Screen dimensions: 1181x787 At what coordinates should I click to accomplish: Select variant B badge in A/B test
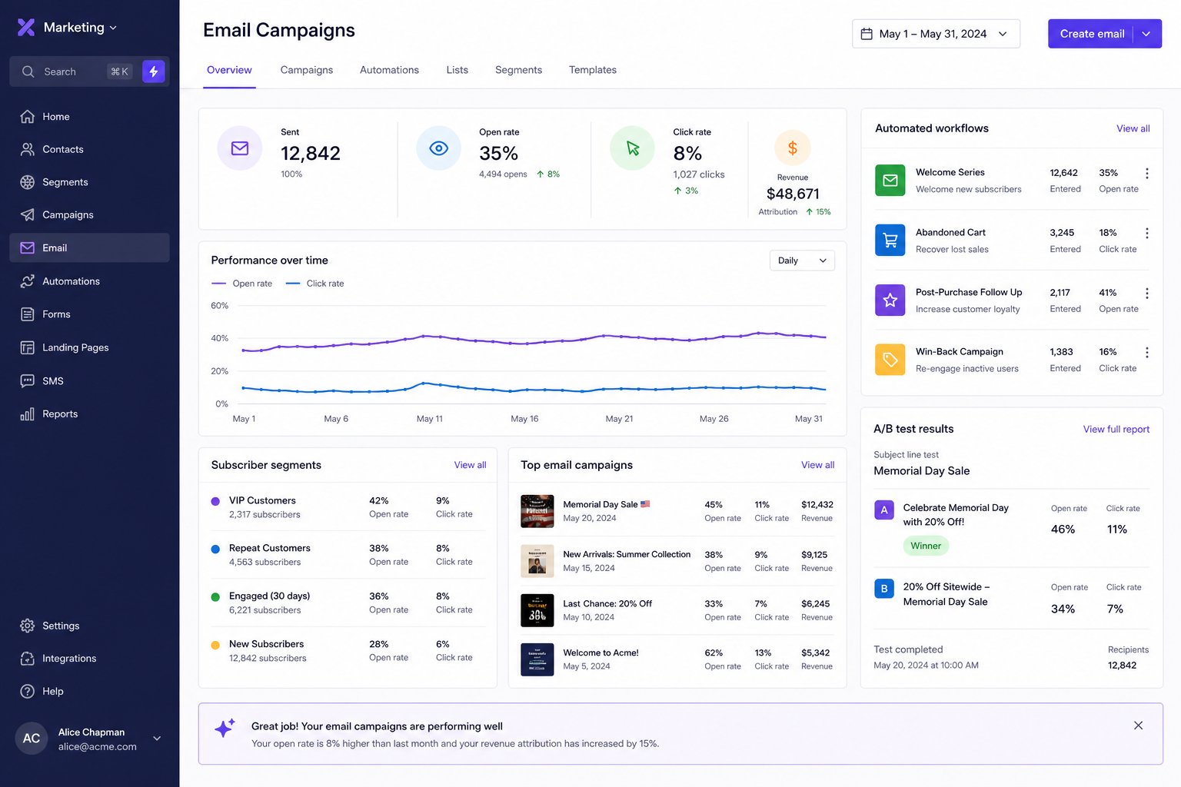(884, 589)
